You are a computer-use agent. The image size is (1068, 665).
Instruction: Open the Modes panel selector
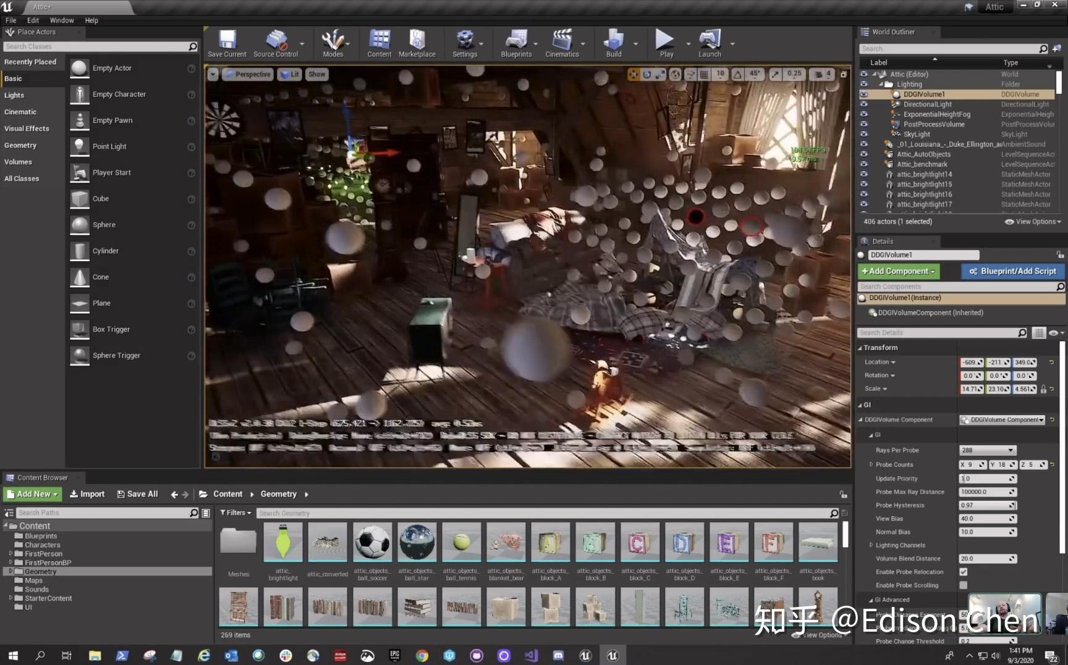tap(333, 43)
